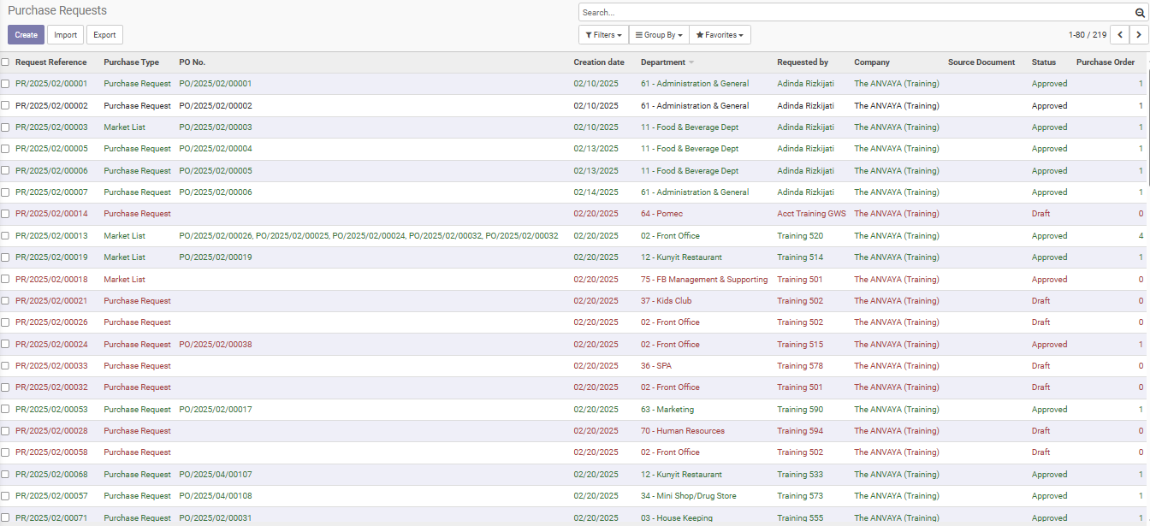Go to next page of records
This screenshot has height=526, width=1150.
1138,35
